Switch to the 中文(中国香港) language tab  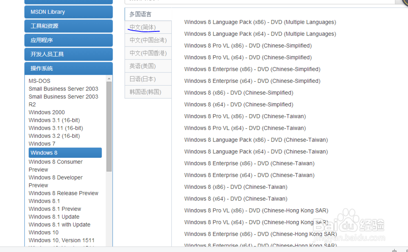click(x=148, y=53)
